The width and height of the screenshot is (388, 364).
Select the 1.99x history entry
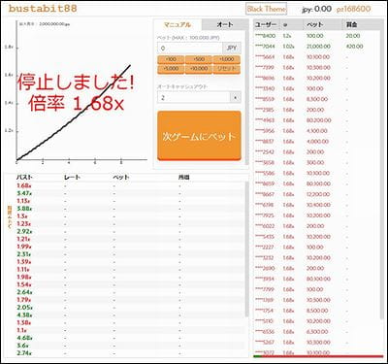24,247
